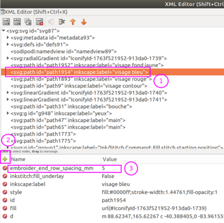Viewport: 224px width, 223px height.
Task: Select the path1775 node
Action: click(43, 141)
